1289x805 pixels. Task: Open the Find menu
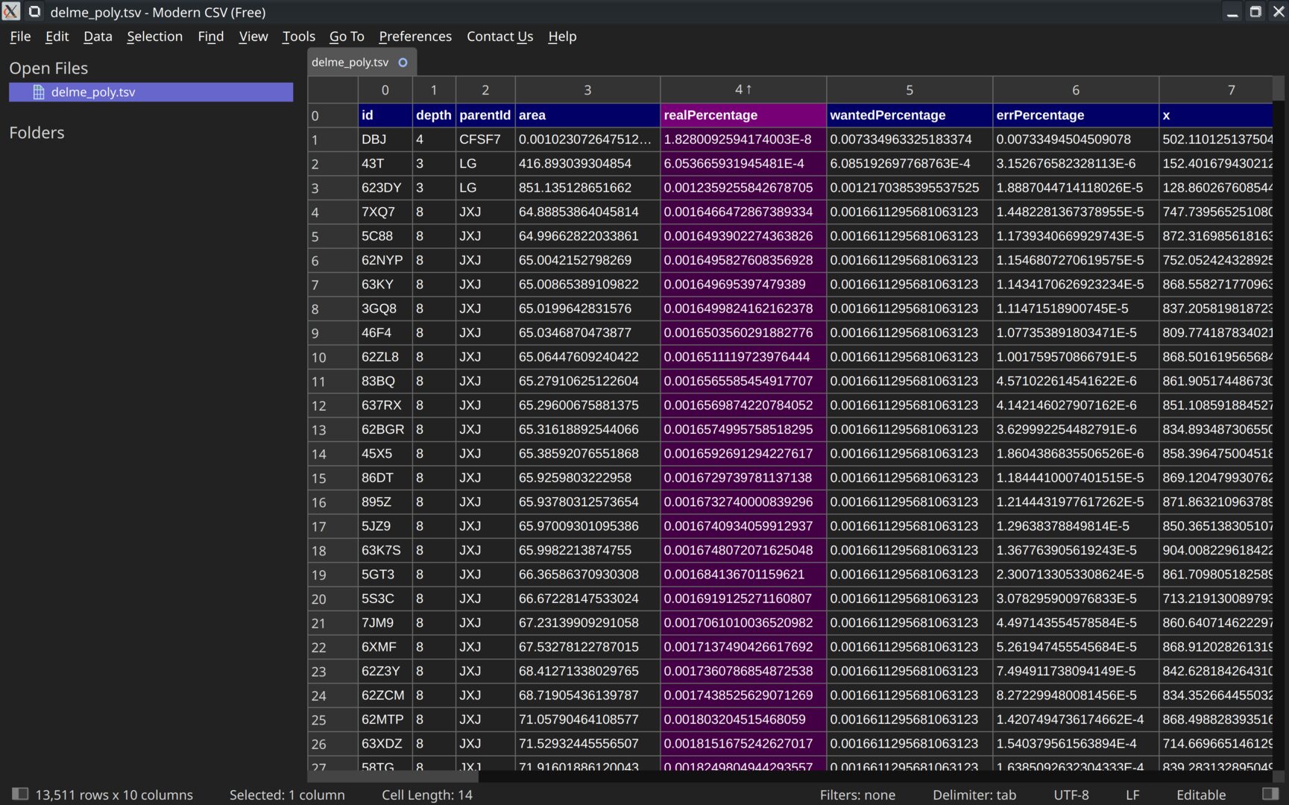coord(211,37)
